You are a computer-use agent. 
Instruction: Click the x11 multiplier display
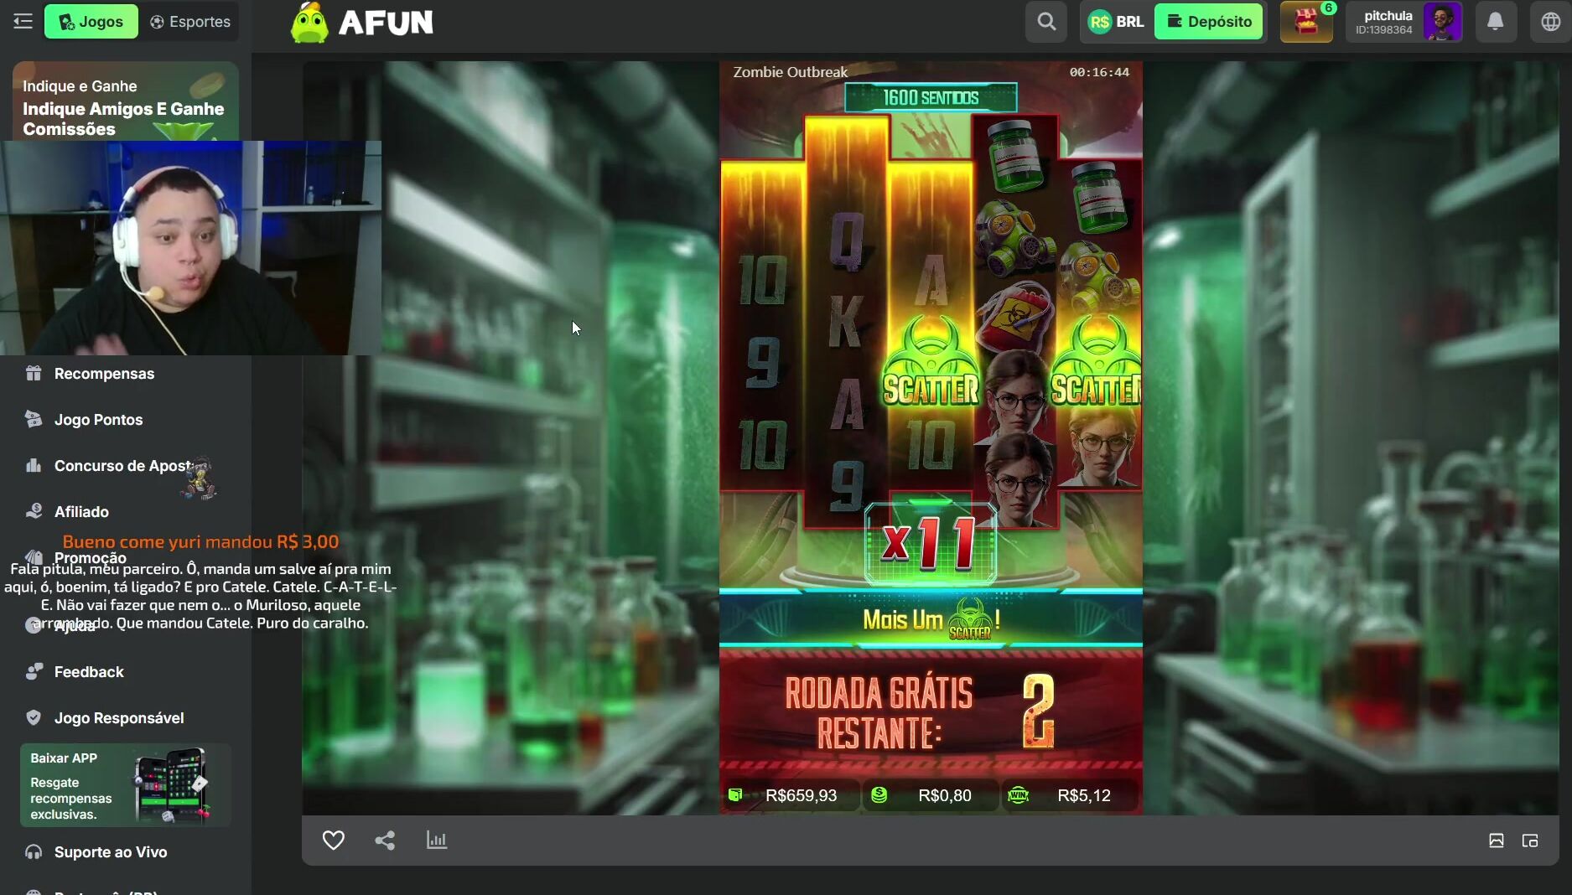(x=931, y=543)
